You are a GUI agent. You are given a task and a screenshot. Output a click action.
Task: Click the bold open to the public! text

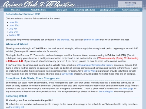point(42,100)
